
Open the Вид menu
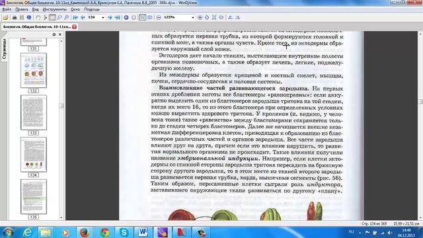[x=35, y=9]
